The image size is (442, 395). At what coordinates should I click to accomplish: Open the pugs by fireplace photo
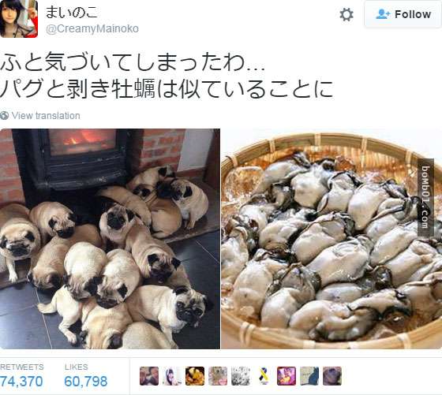coord(110,239)
